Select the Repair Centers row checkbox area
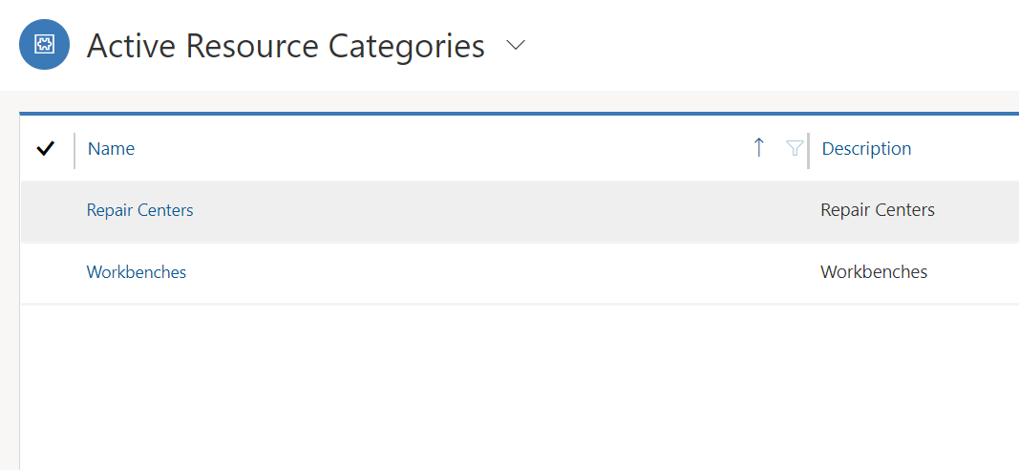 pos(45,210)
